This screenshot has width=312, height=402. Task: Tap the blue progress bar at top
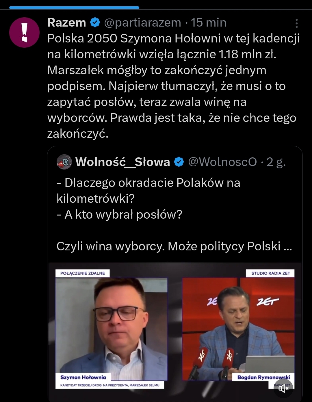tap(74, 8)
